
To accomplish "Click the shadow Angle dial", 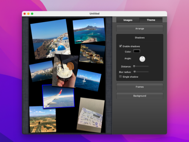I will point(142,59).
